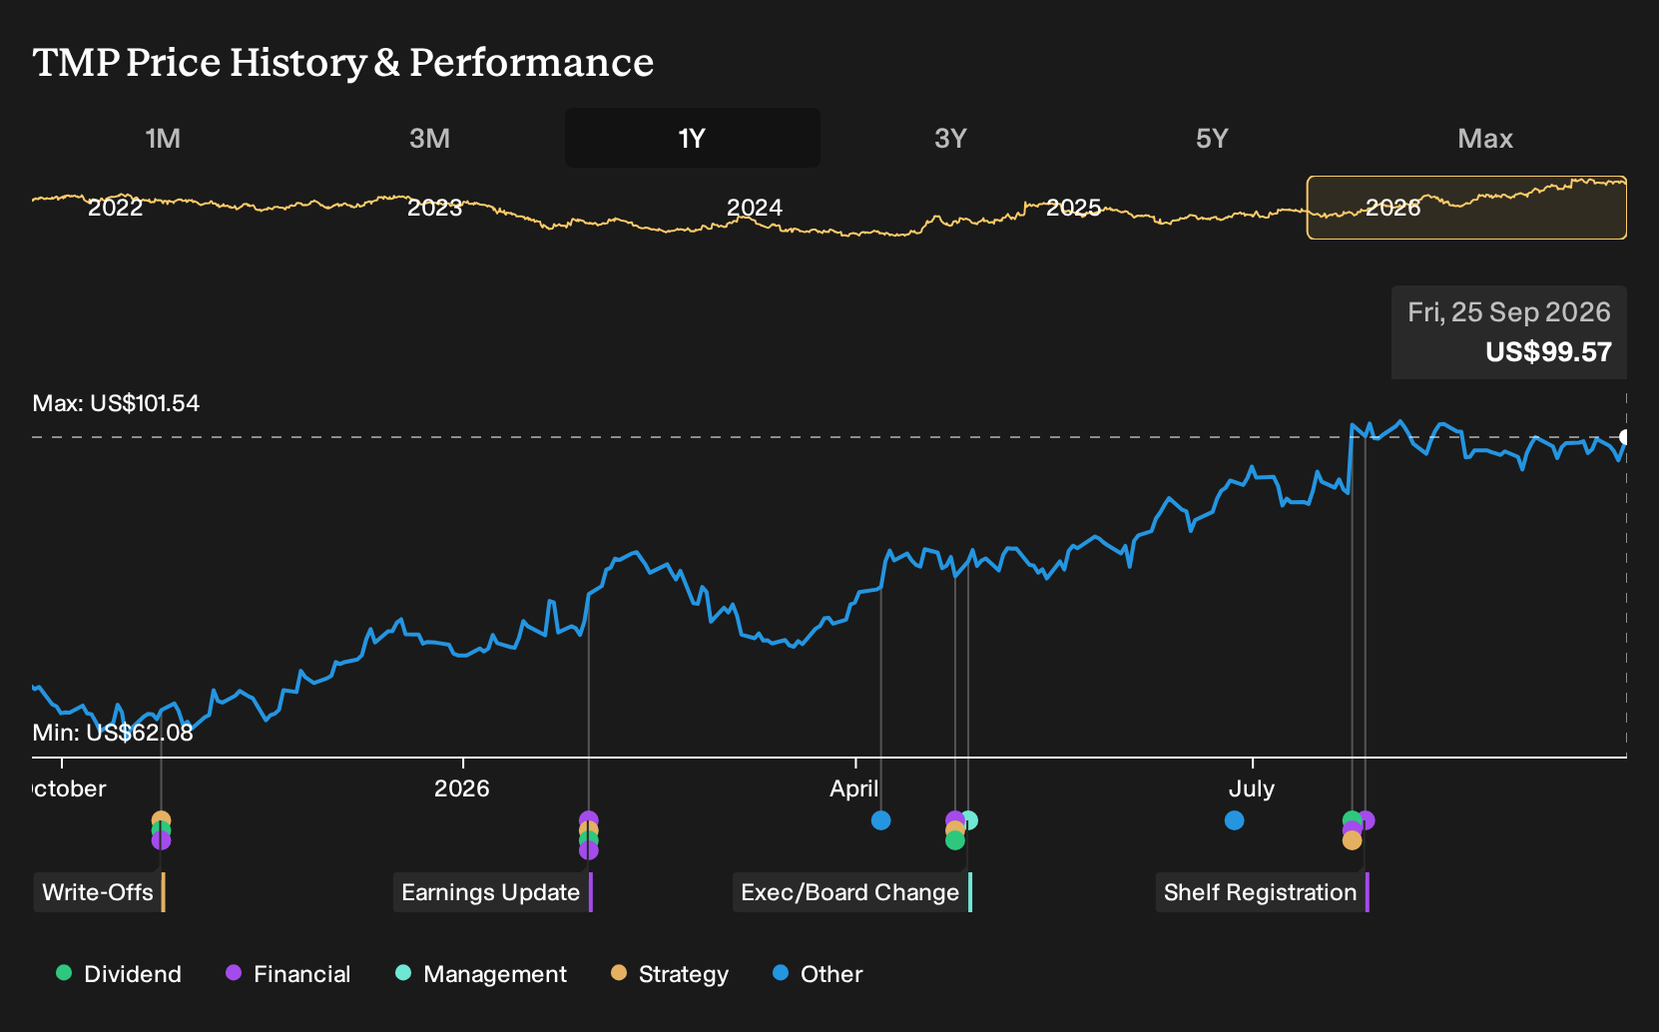Toggle the Dividend legend filter
Image resolution: width=1659 pixels, height=1032 pixels.
click(119, 974)
